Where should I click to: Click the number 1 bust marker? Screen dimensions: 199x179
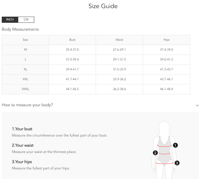point(175,145)
